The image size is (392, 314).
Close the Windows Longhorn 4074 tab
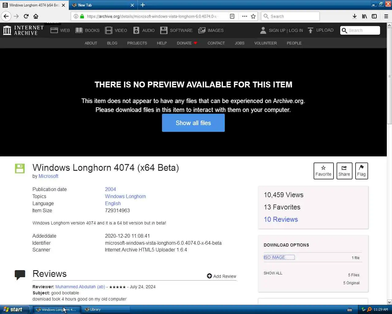click(x=63, y=5)
